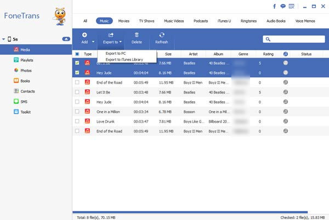Check the last End of the Road checkbox
The width and height of the screenshot is (329, 220).
[x=77, y=131]
